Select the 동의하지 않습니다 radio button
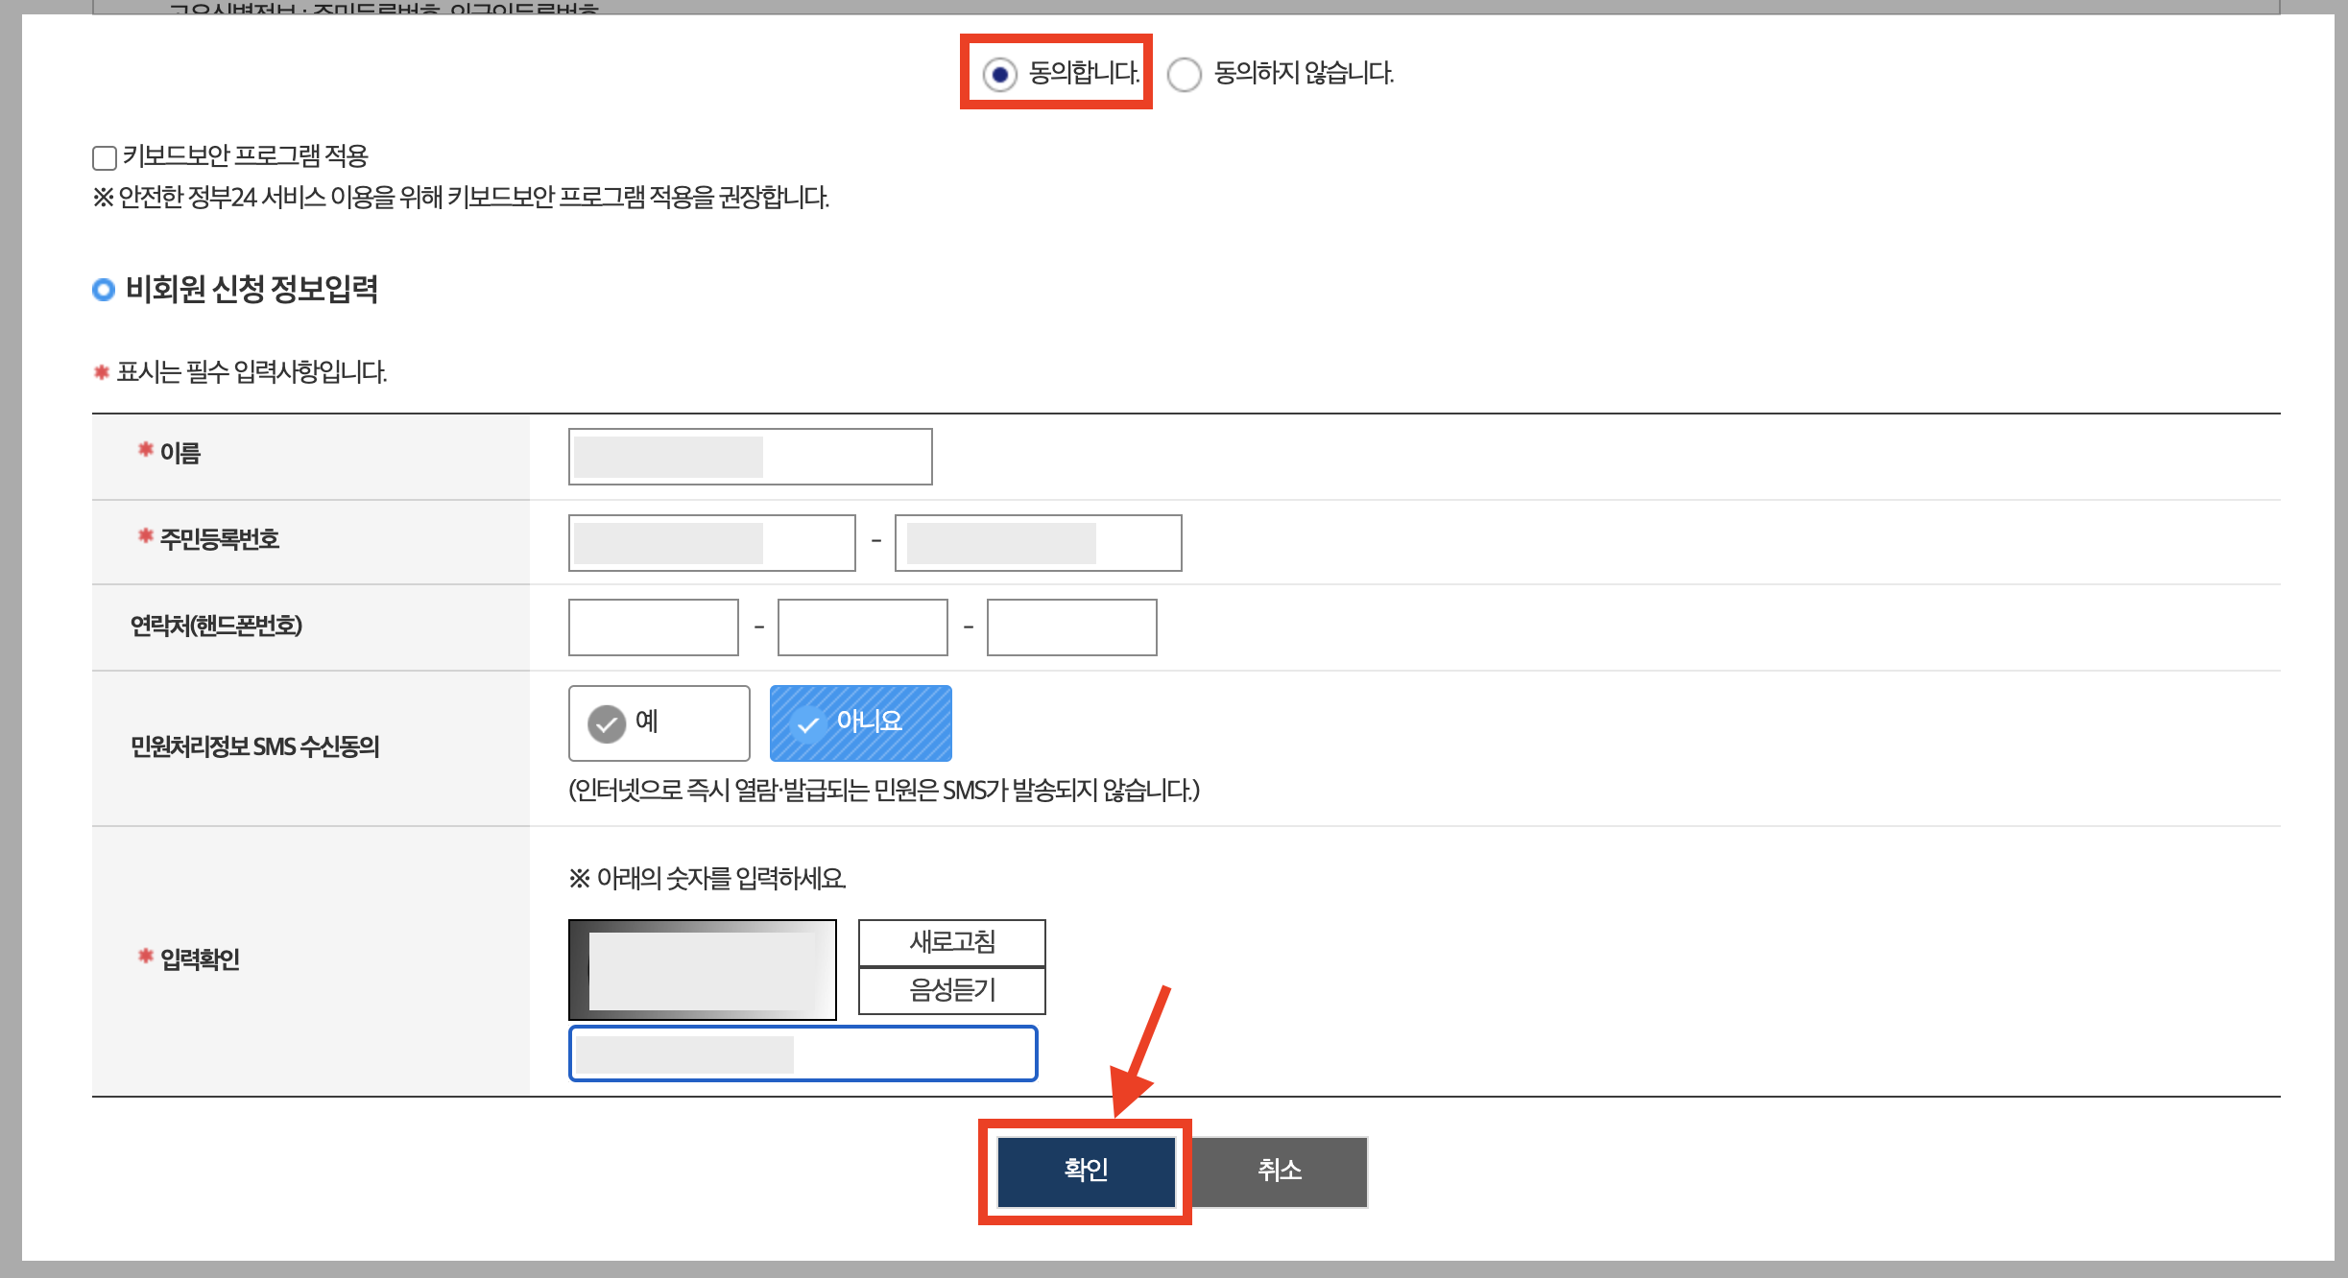The height and width of the screenshot is (1278, 2348). 1185,74
